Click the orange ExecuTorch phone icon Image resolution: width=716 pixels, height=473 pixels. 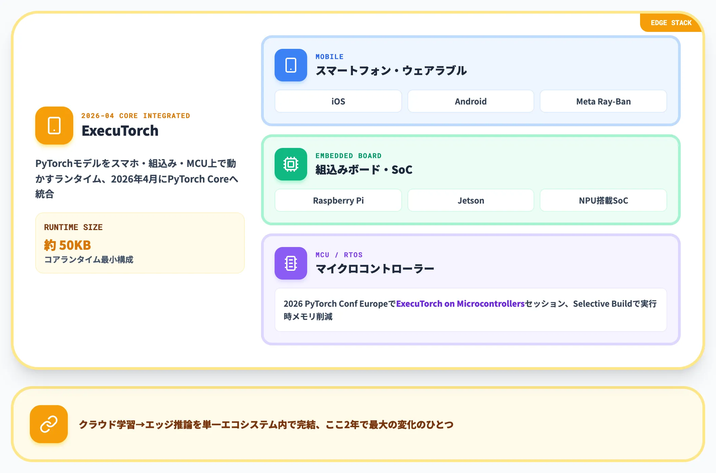[54, 126]
